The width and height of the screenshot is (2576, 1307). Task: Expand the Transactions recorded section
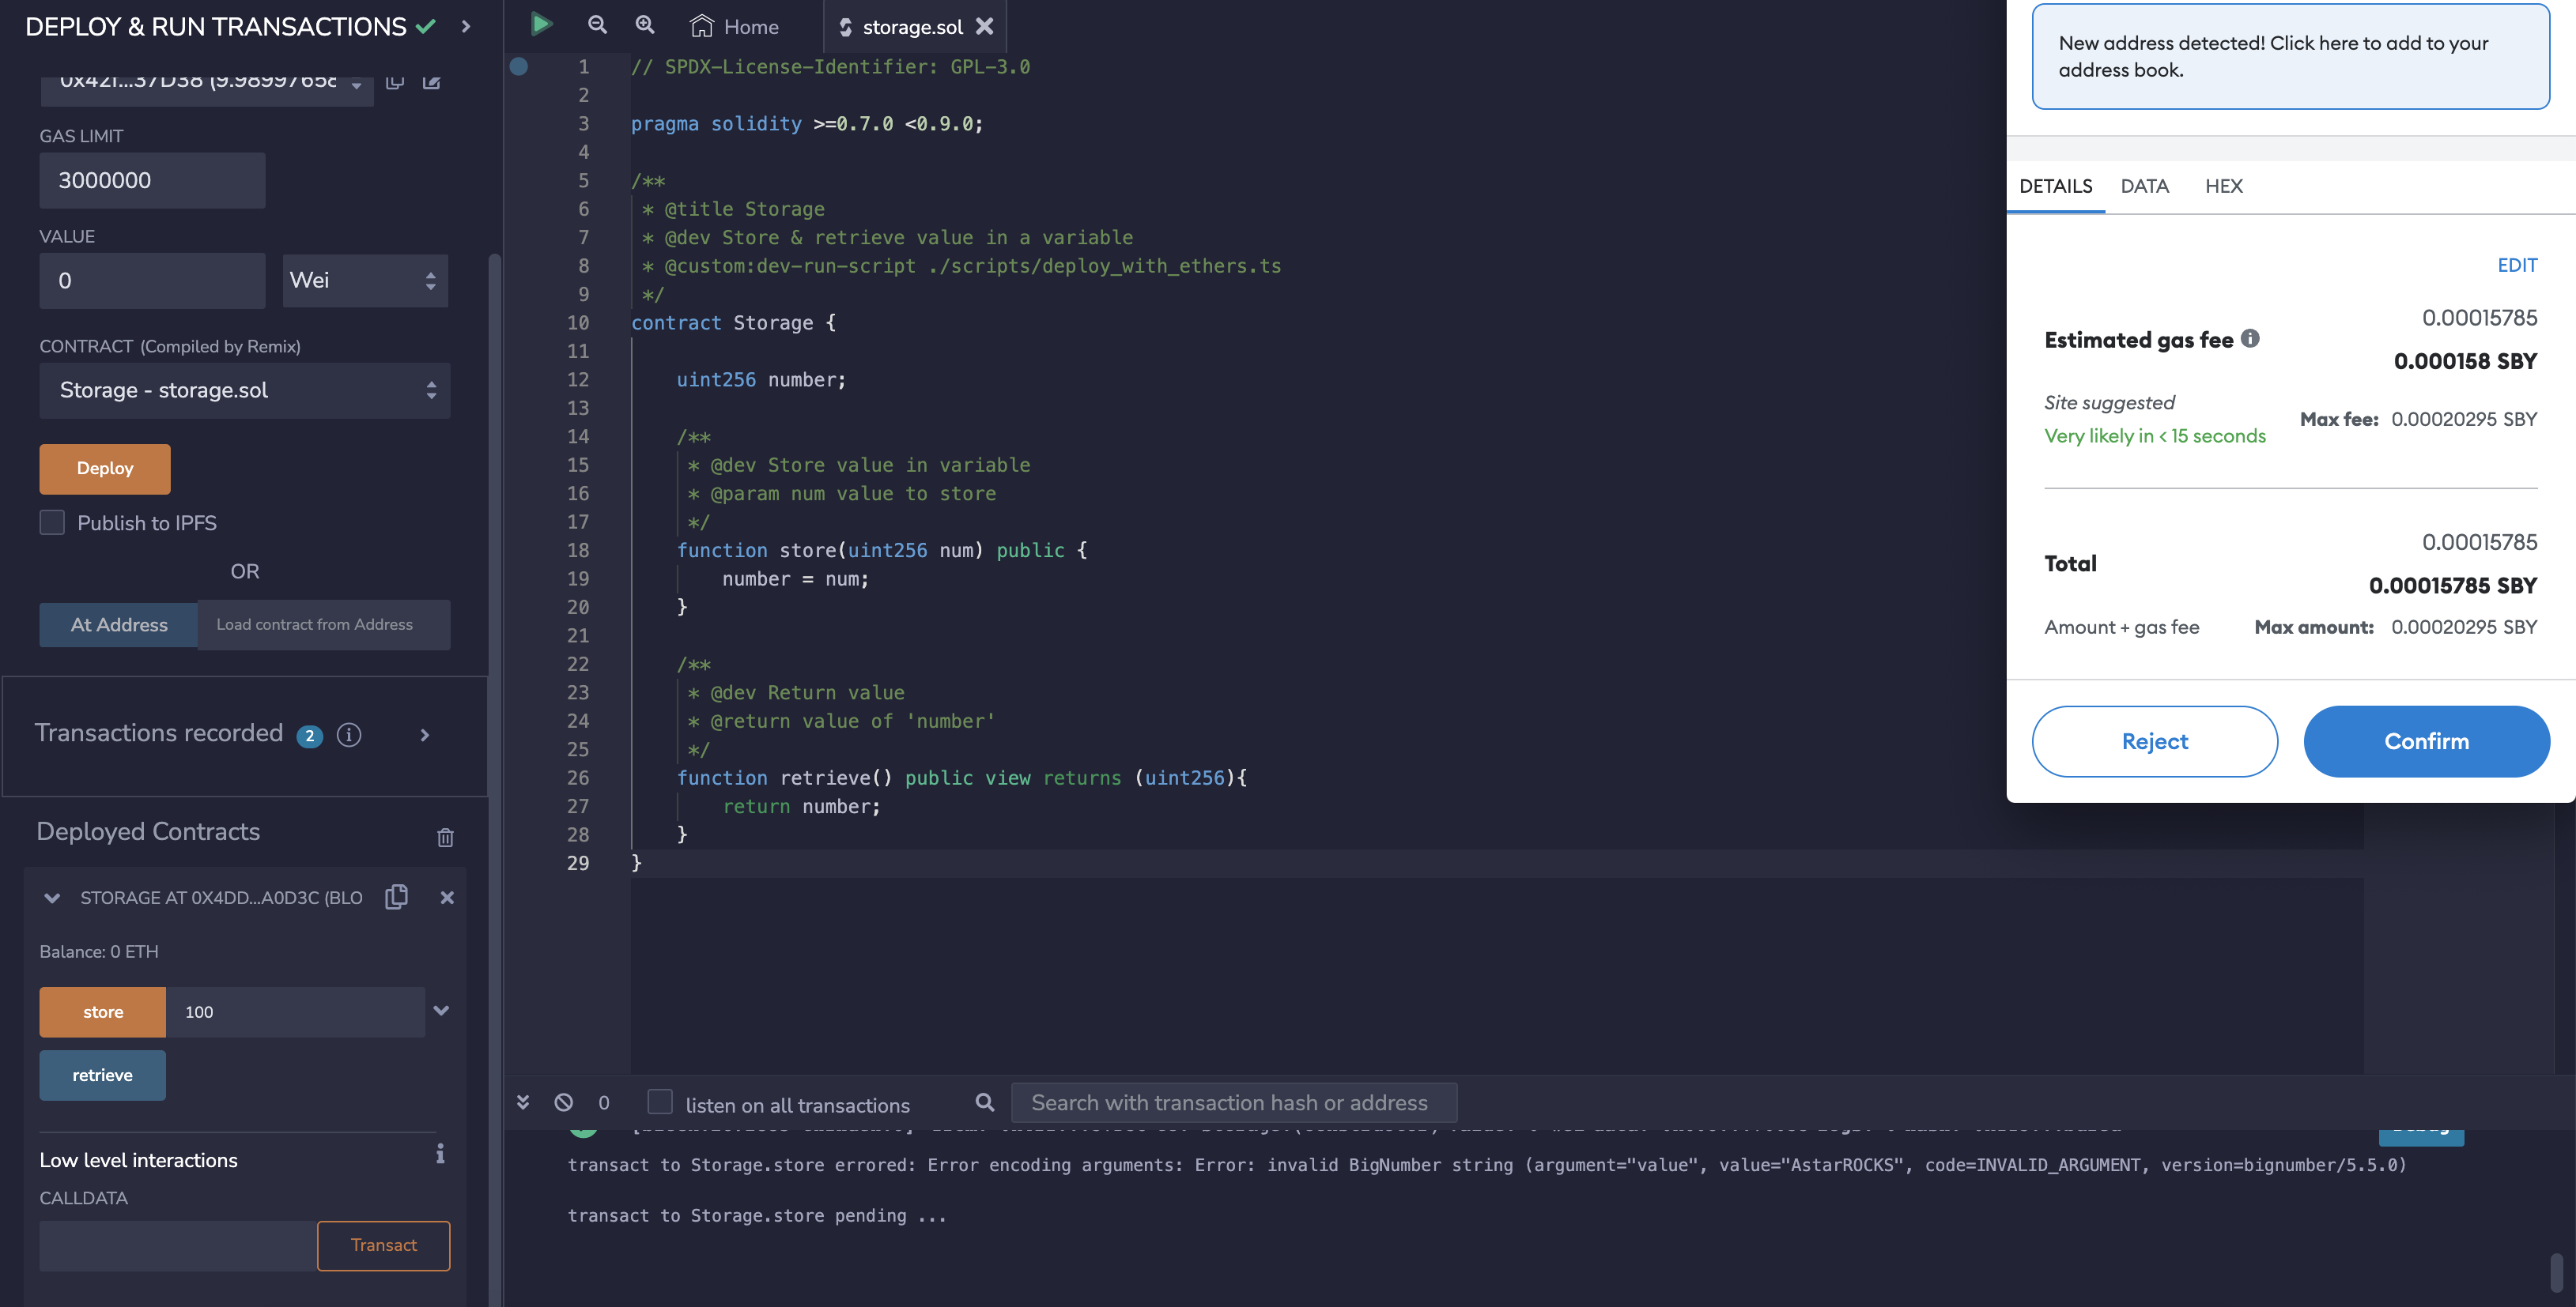coord(425,736)
